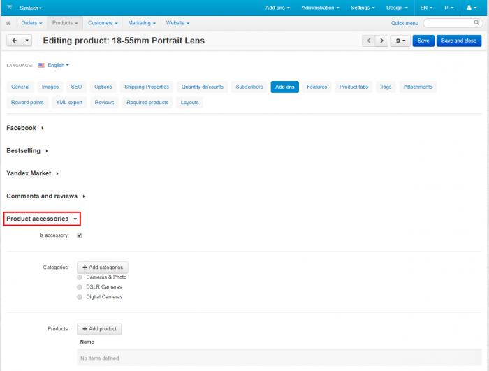This screenshot has width=489, height=371.
Task: Click the Add categories button
Action: click(103, 268)
